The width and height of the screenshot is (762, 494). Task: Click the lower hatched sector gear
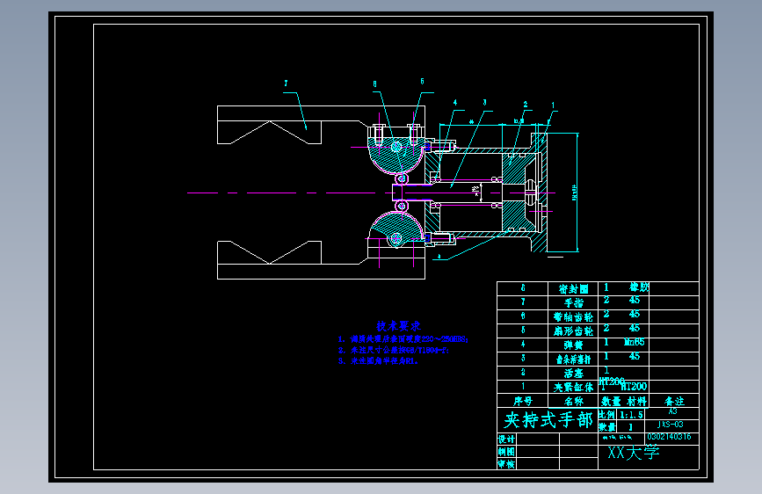pos(395,229)
